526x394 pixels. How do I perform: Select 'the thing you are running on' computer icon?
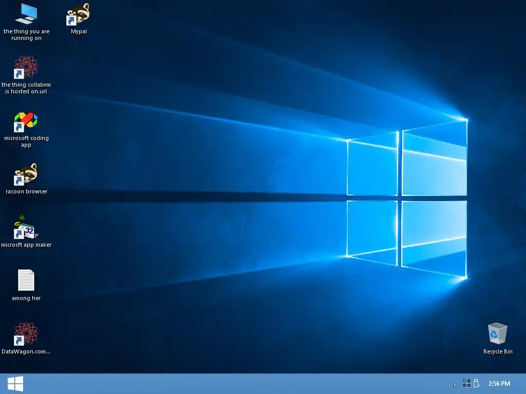tap(26, 23)
